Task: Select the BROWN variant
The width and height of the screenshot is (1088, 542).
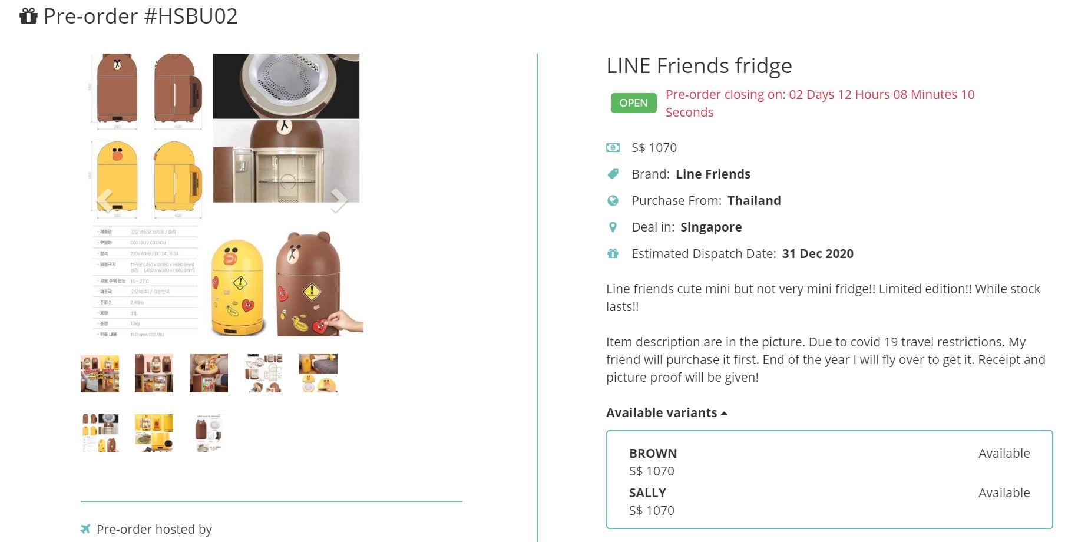Action: (x=653, y=453)
